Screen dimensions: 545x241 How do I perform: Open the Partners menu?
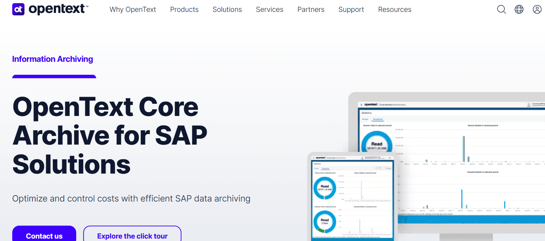tap(311, 9)
